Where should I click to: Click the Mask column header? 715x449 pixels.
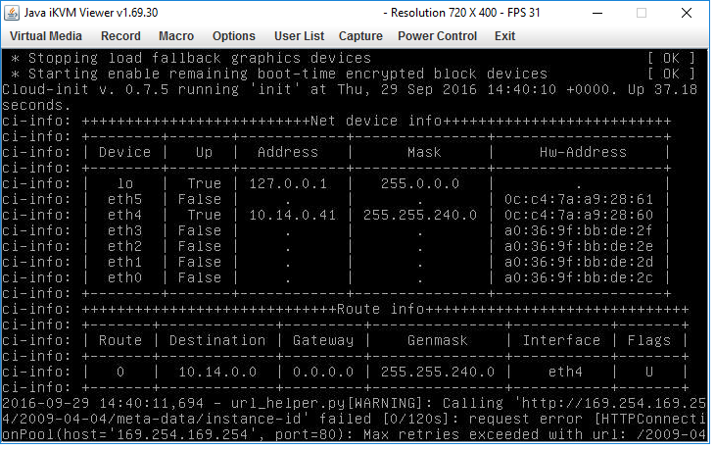tap(424, 152)
